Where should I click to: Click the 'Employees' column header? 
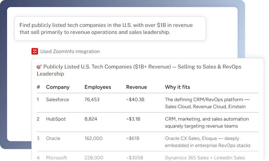click(98, 87)
